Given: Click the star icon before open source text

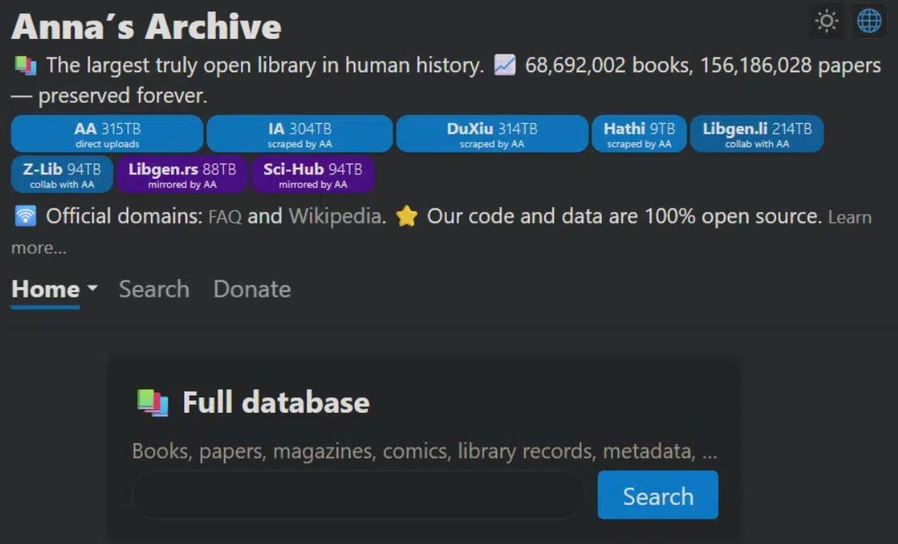Looking at the screenshot, I should pyautogui.click(x=406, y=216).
